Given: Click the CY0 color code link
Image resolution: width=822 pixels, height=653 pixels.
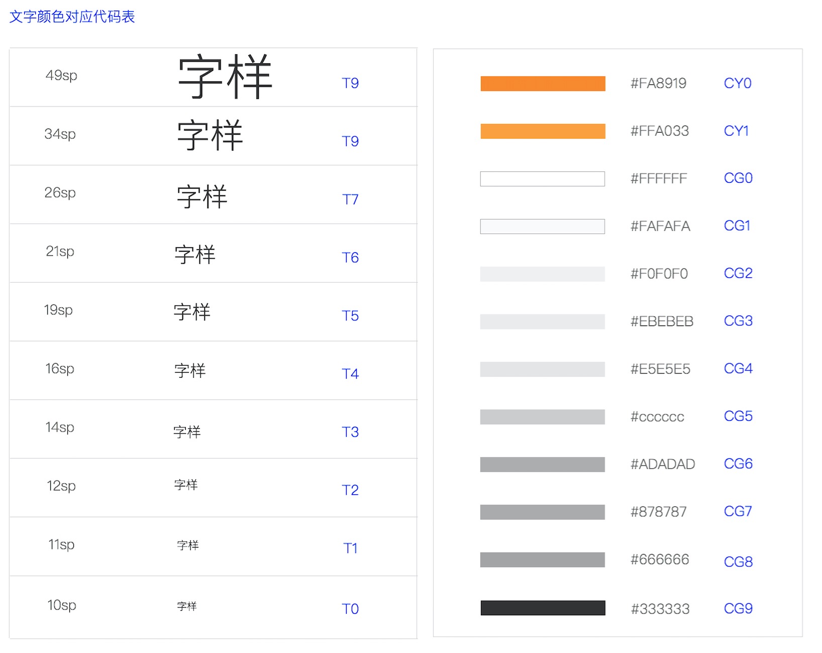Looking at the screenshot, I should point(737,83).
